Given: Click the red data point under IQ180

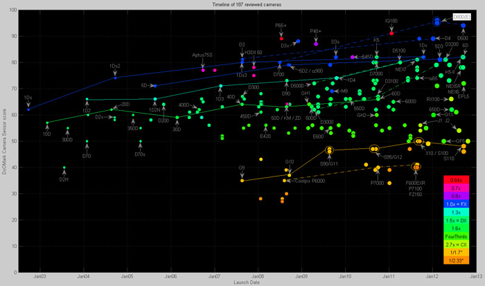Looking at the screenshot, I should 391,33.
